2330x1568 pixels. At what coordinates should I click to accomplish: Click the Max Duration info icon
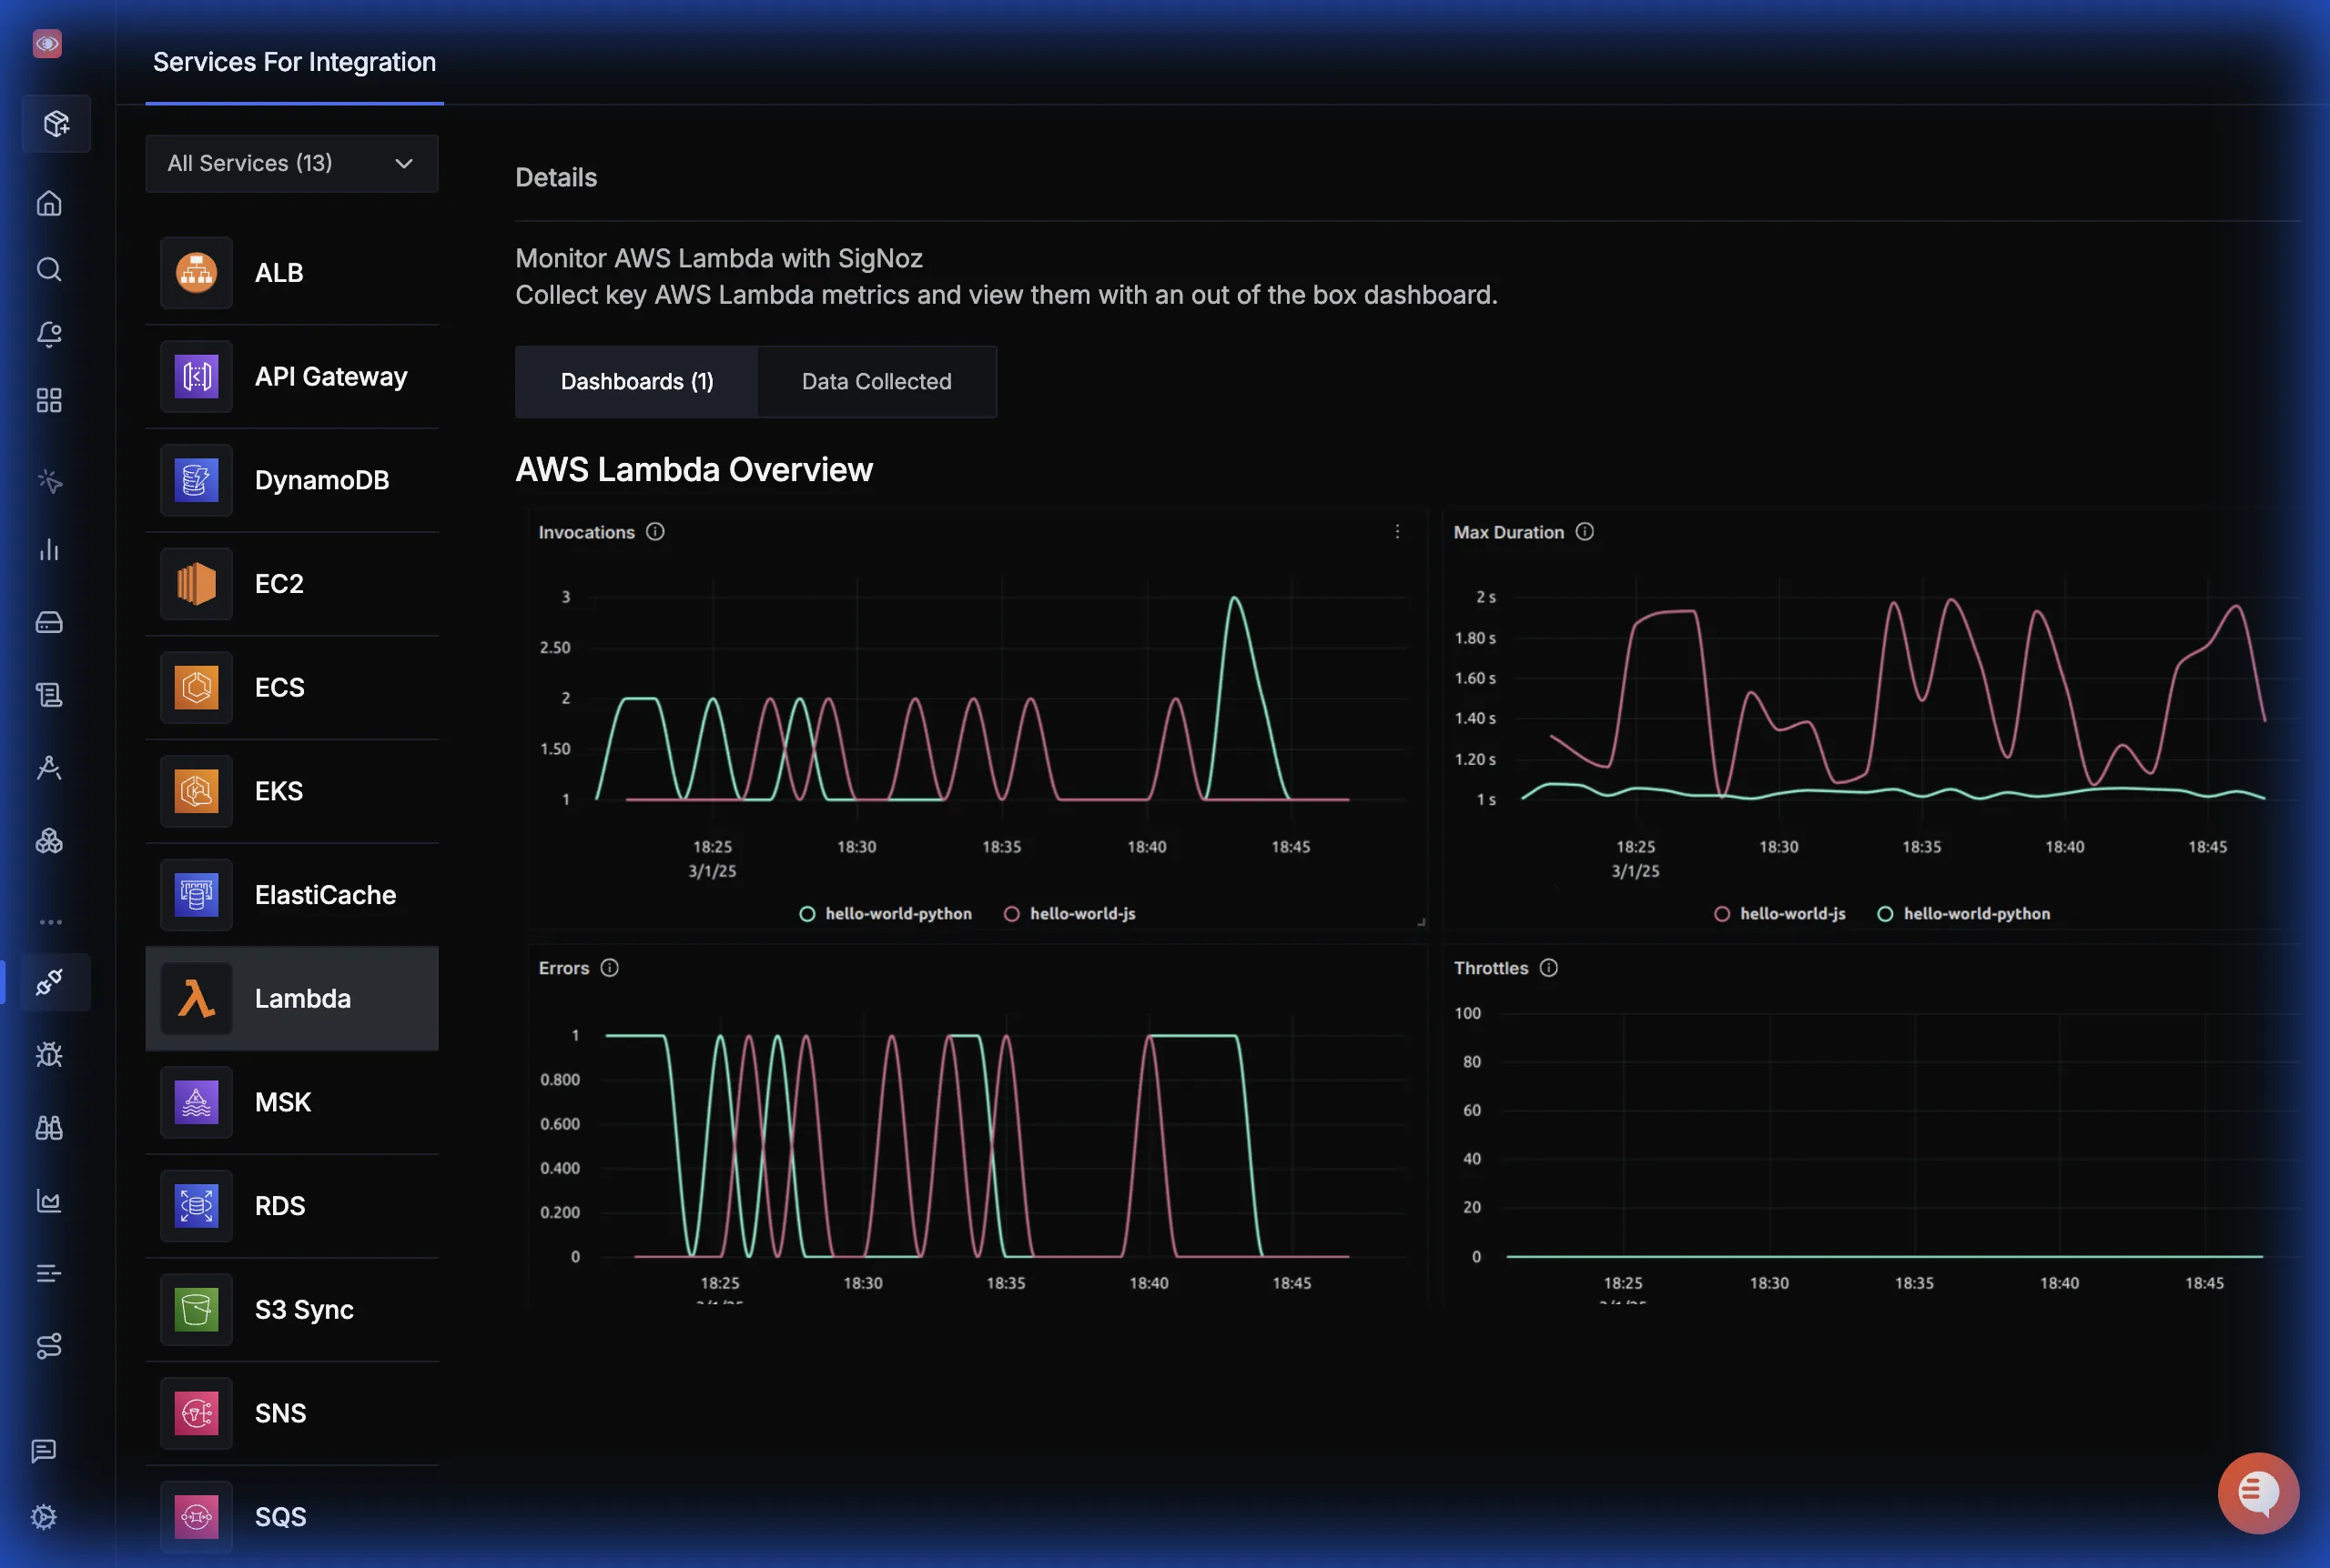click(x=1585, y=532)
